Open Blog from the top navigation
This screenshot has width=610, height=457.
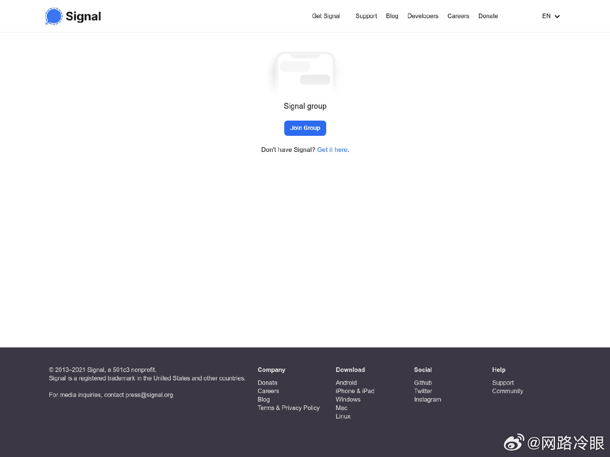click(x=392, y=16)
